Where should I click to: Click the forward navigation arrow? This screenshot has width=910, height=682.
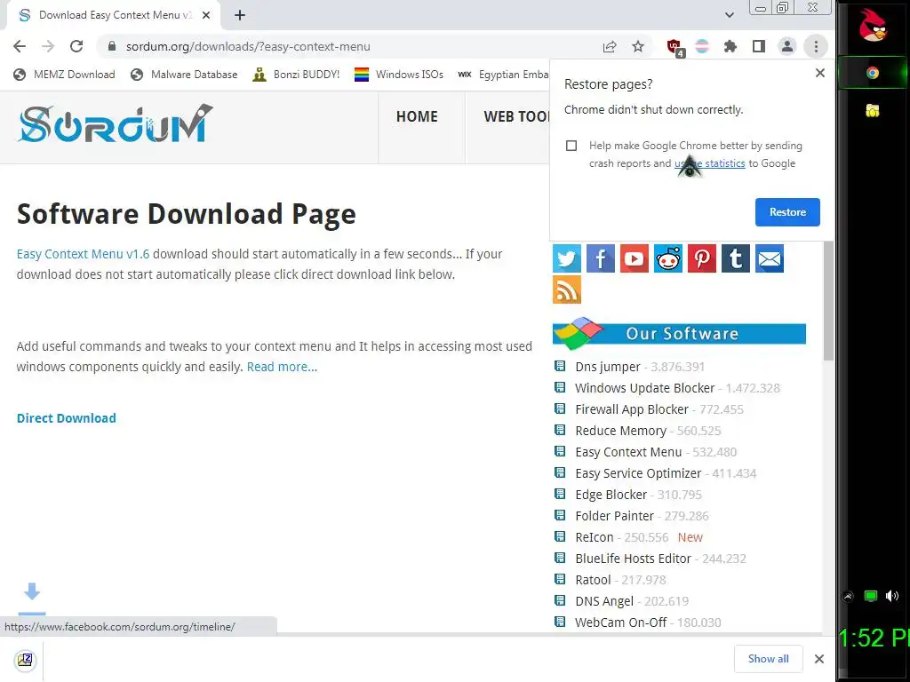click(48, 46)
